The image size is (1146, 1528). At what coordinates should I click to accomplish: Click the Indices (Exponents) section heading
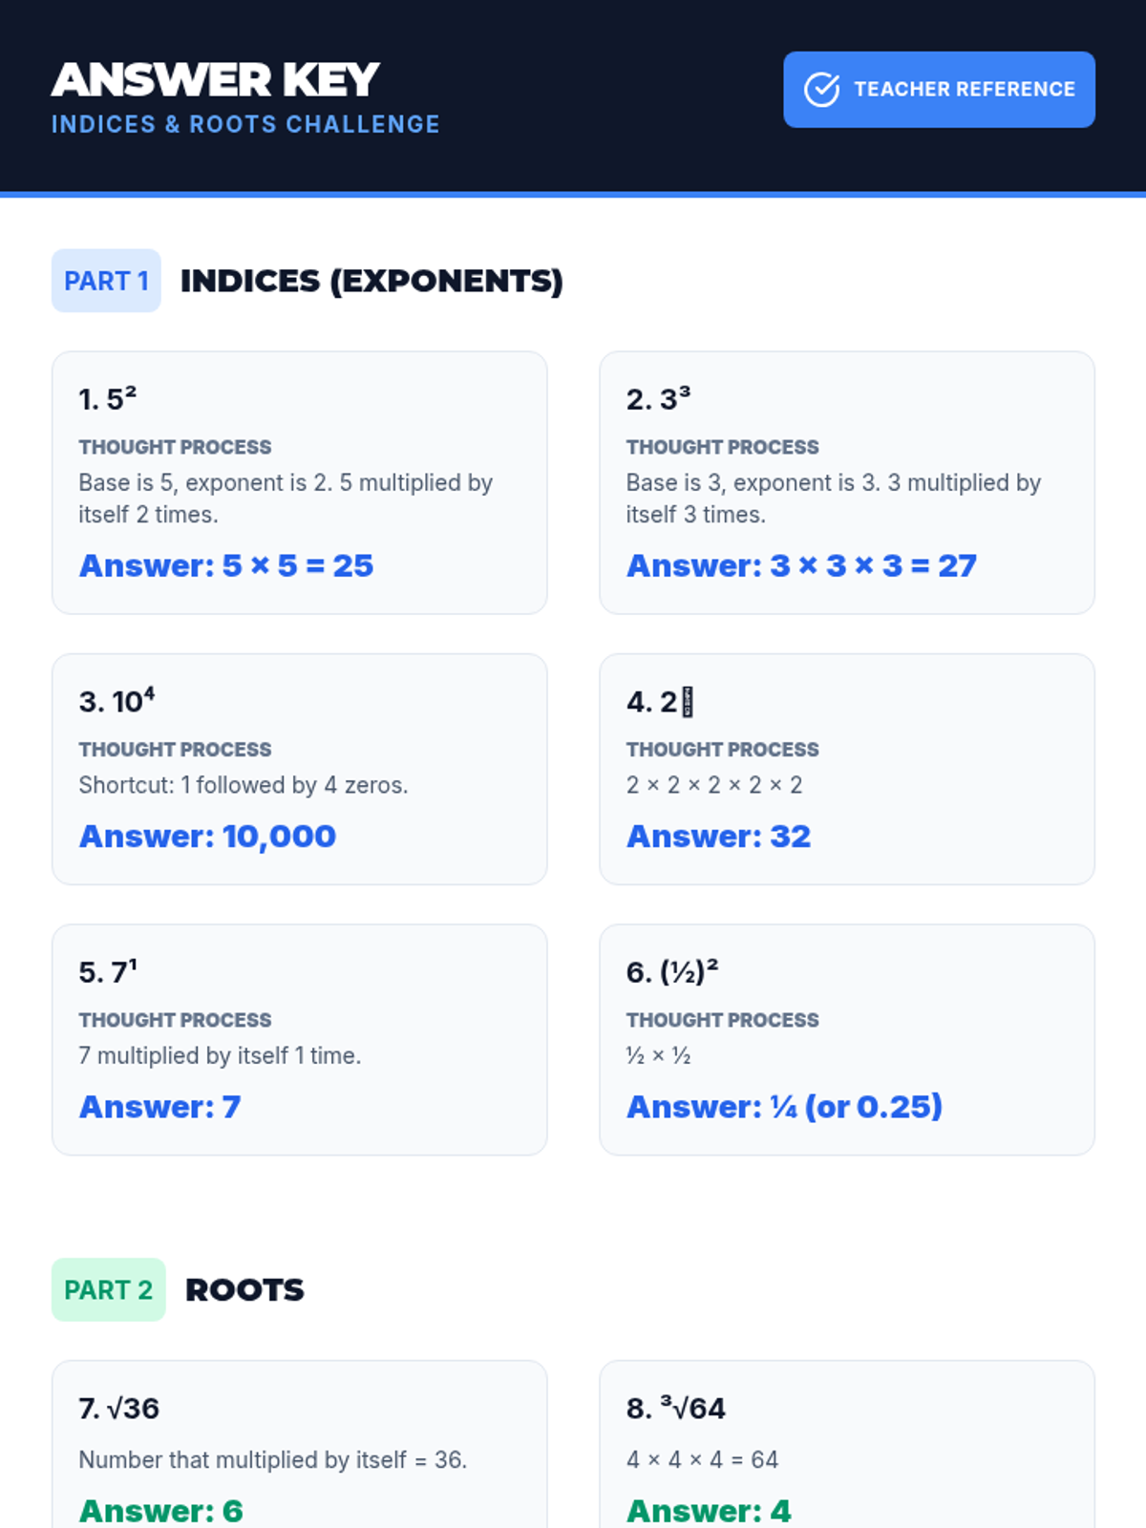pos(371,281)
